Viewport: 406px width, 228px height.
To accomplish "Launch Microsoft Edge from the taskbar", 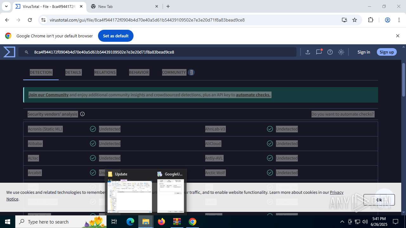I will point(130,222).
